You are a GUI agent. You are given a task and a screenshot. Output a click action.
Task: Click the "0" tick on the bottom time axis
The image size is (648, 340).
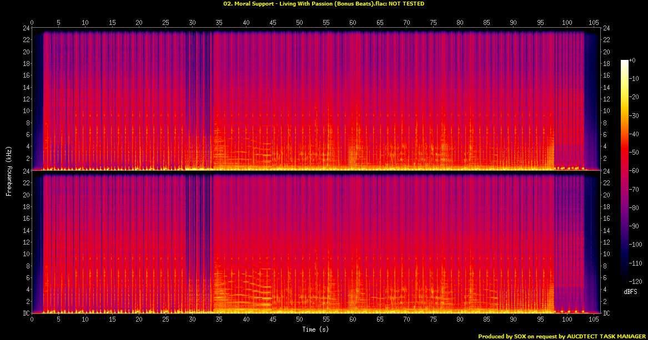pyautogui.click(x=32, y=319)
